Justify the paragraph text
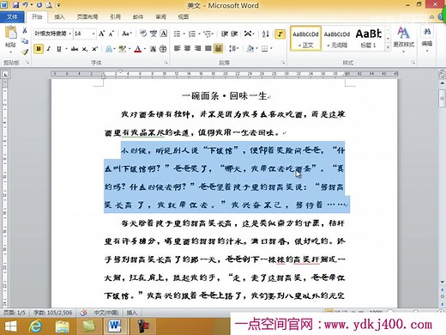 (x=208, y=48)
